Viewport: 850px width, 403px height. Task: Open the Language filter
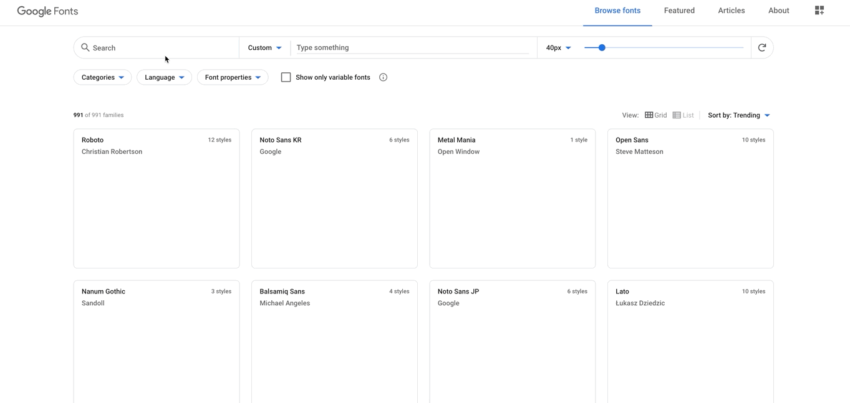pyautogui.click(x=163, y=77)
